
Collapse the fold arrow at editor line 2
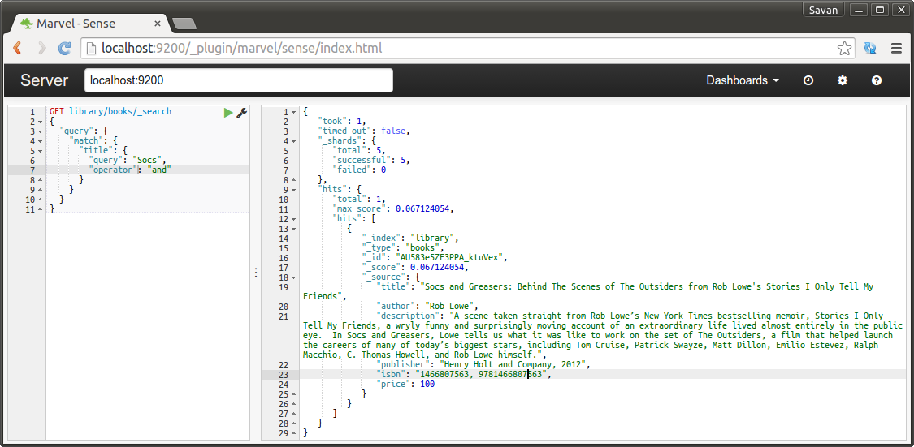coord(40,122)
